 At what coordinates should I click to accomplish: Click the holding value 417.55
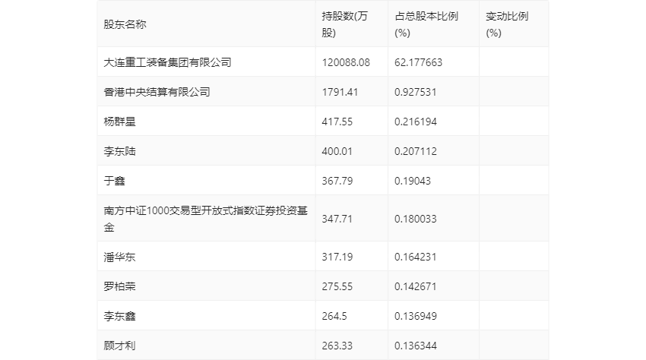337,122
